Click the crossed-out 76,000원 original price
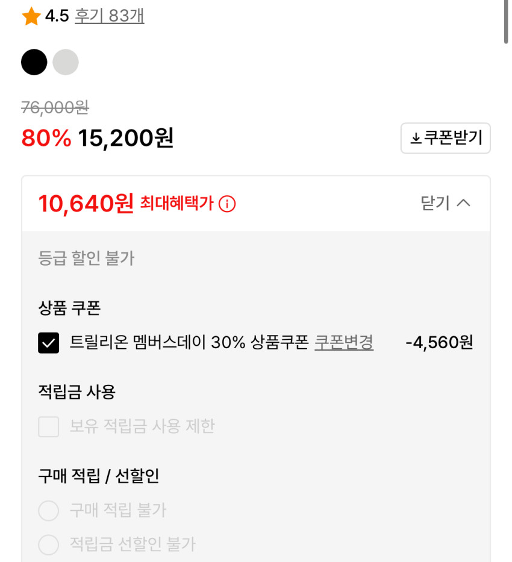The image size is (512, 562). (55, 108)
